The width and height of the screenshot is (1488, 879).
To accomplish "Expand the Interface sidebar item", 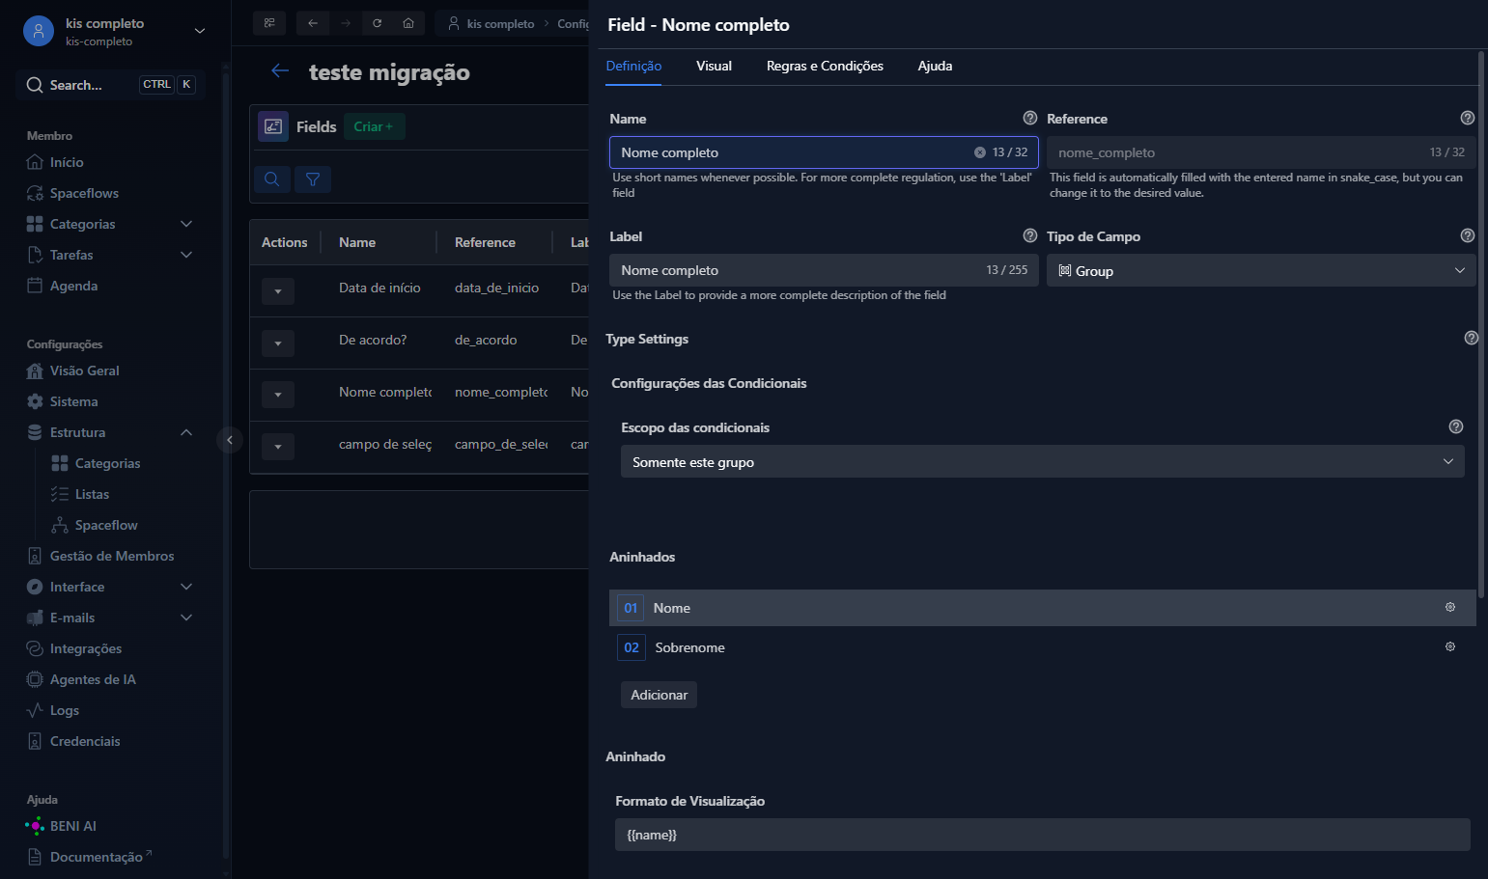I will click(x=186, y=587).
